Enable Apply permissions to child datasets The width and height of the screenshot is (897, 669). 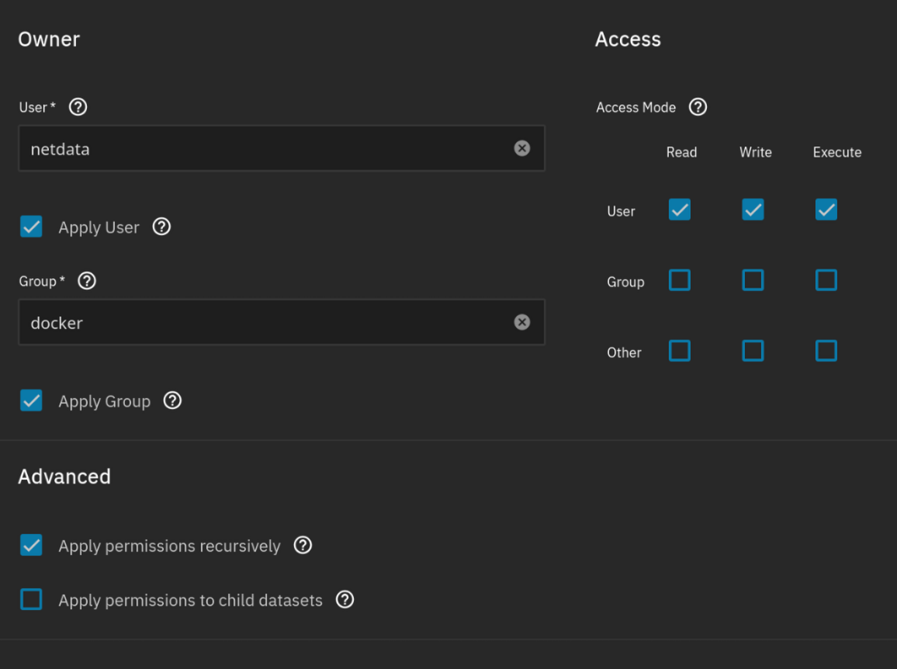31,599
